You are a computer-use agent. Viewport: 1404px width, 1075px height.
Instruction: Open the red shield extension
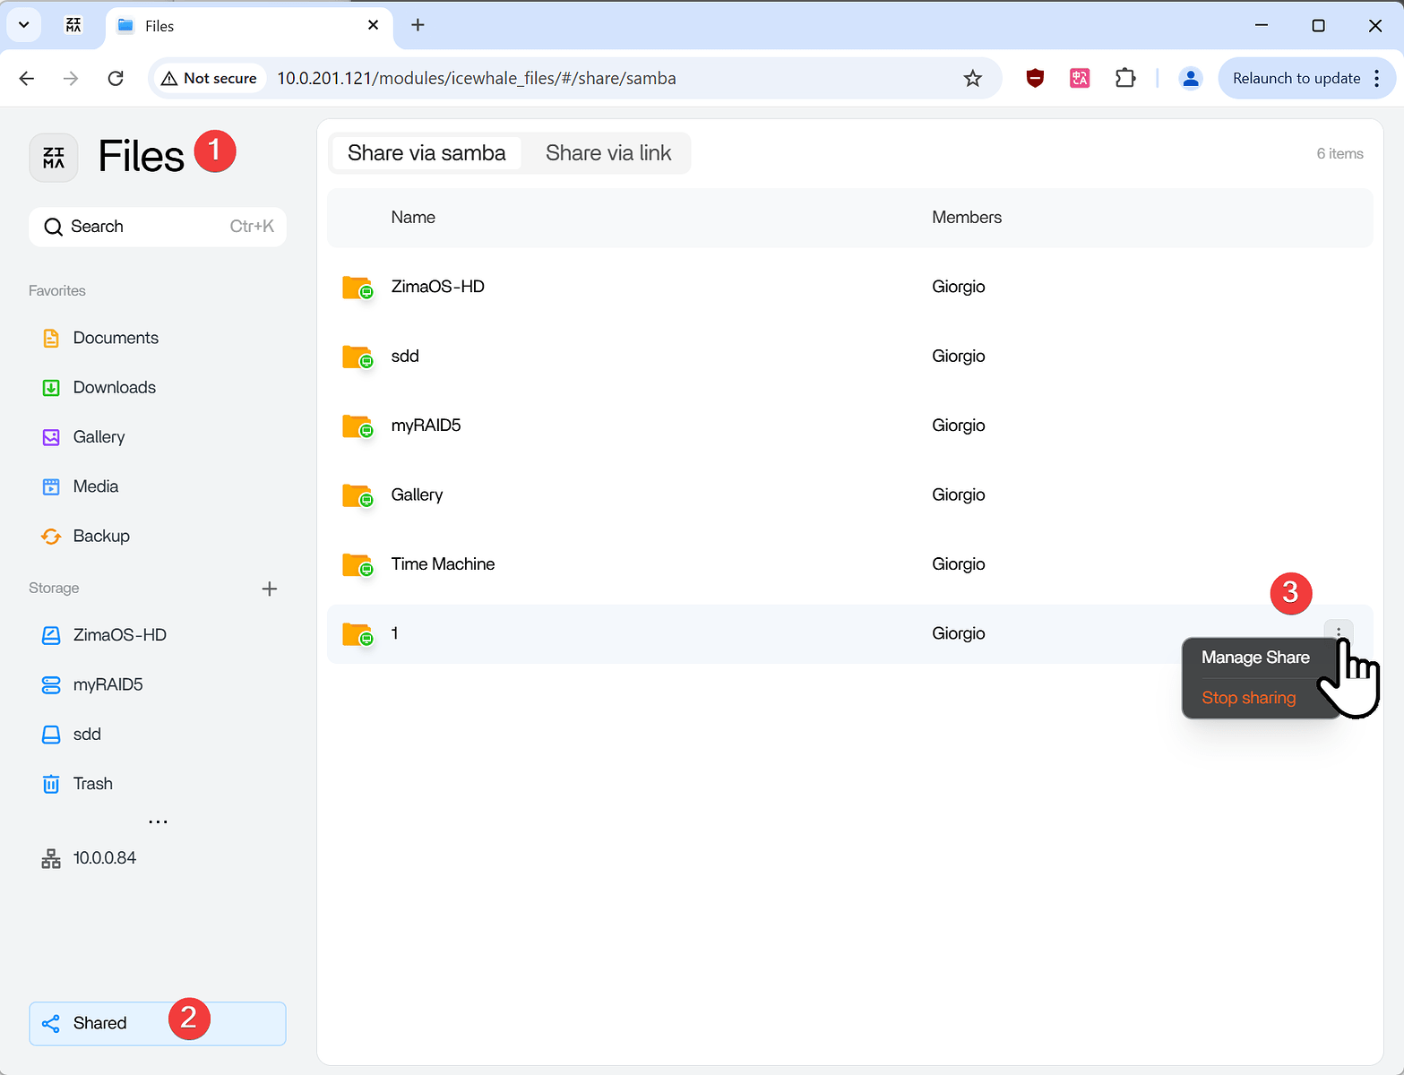point(1035,79)
